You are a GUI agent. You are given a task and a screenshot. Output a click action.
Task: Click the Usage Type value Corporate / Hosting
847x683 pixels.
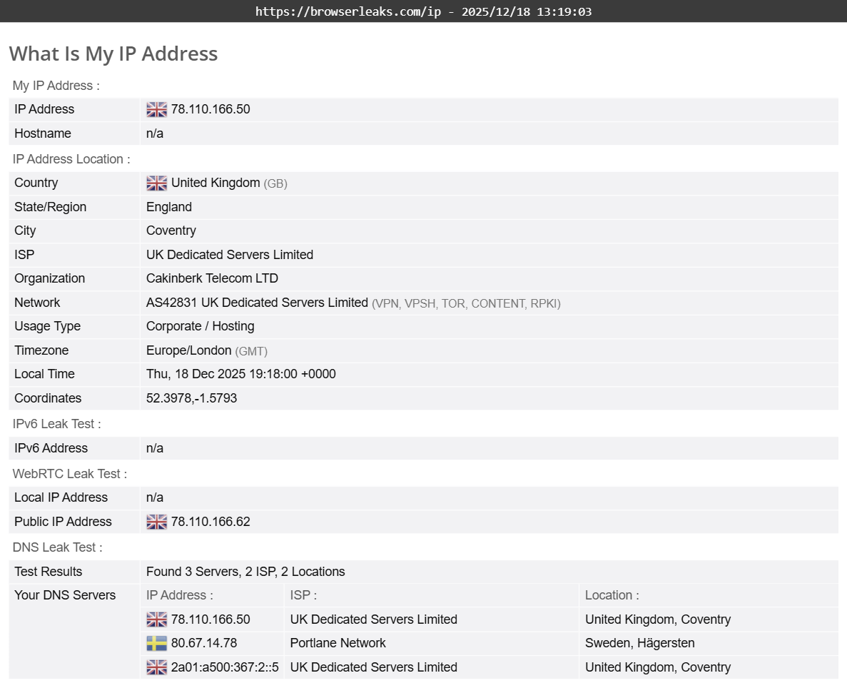[200, 326]
